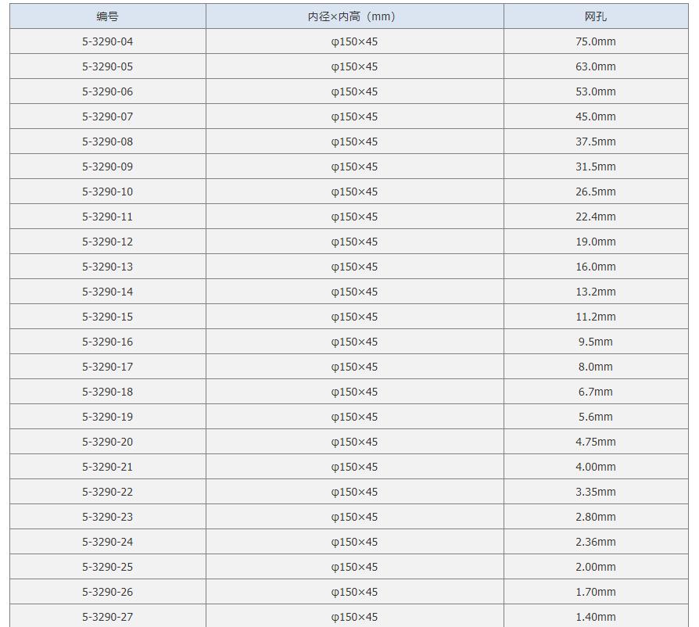Click the 4.75mm mesh size cell
This screenshot has width=699, height=627.
pyautogui.click(x=596, y=442)
